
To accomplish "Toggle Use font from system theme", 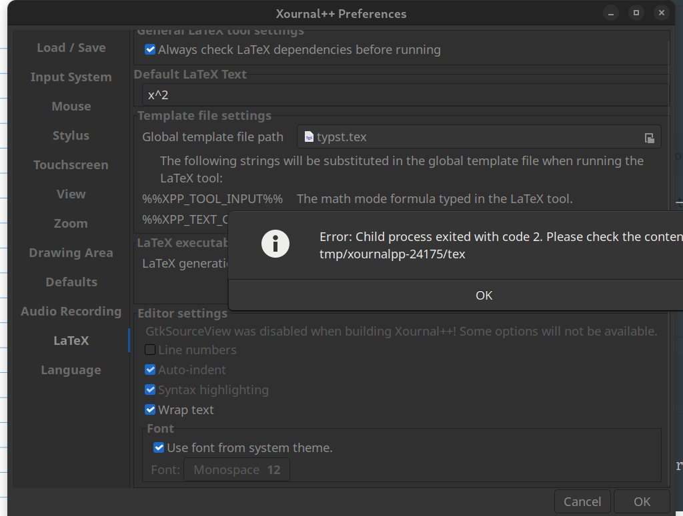I will 159,447.
